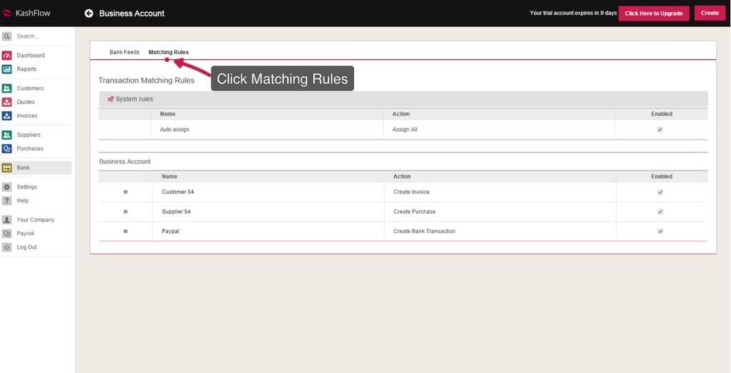
Task: Click the Settings gear icon
Action: click(7, 187)
